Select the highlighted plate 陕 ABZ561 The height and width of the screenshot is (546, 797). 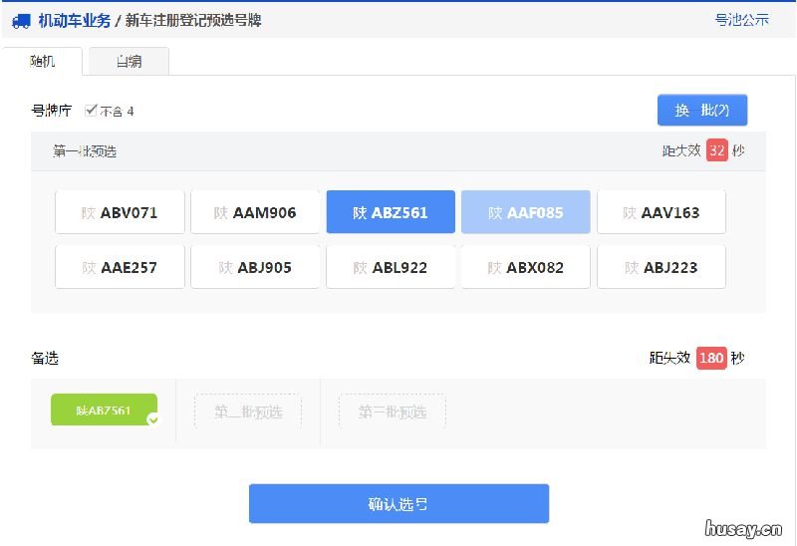pos(391,212)
